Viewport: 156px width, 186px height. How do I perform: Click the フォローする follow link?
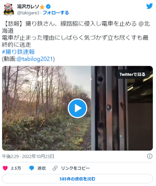(56, 13)
